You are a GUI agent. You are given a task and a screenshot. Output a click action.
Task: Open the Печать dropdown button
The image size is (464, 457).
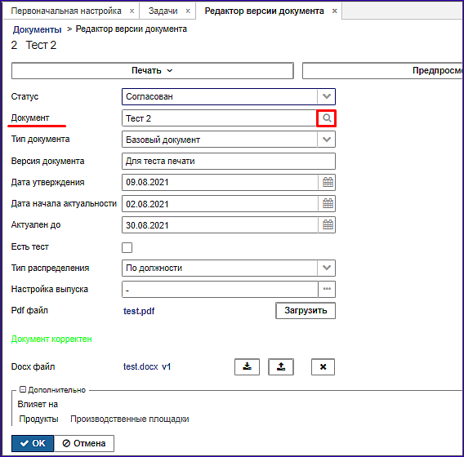[x=153, y=71]
